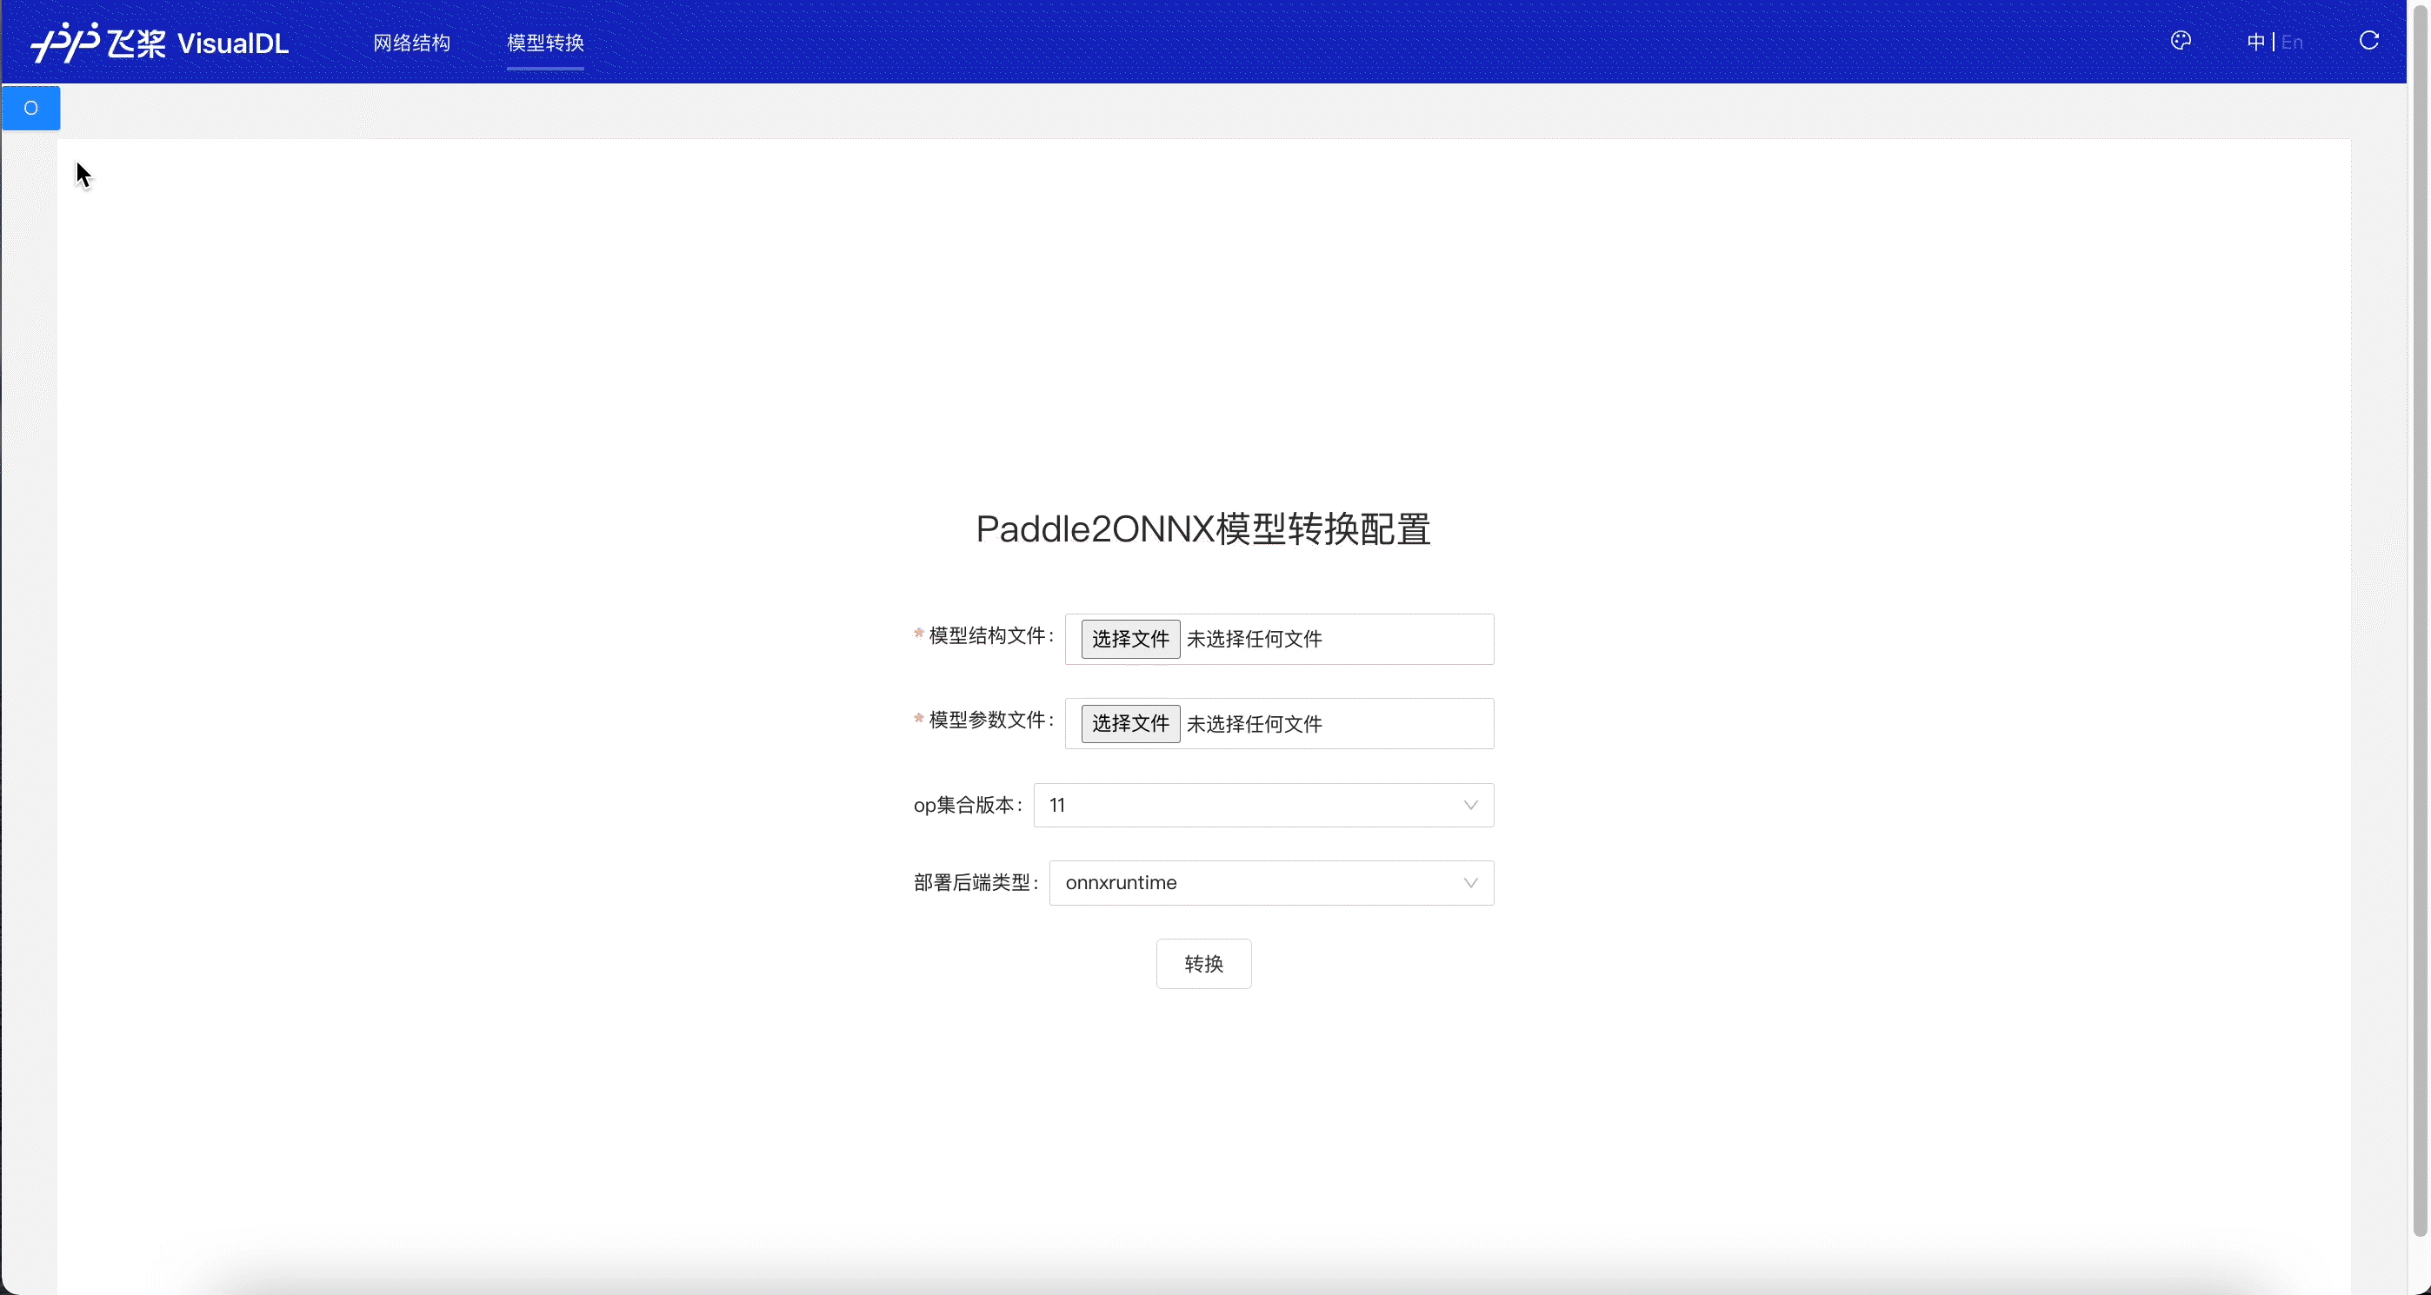Go to the 网络结构 tab

(411, 43)
